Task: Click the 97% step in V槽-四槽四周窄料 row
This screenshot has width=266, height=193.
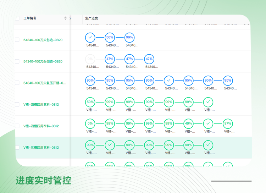Action: (x=228, y=124)
